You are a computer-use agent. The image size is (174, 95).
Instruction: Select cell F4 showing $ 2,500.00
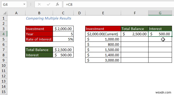[x=135, y=34]
